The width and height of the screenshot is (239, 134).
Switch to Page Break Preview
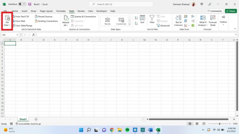coord(204,124)
